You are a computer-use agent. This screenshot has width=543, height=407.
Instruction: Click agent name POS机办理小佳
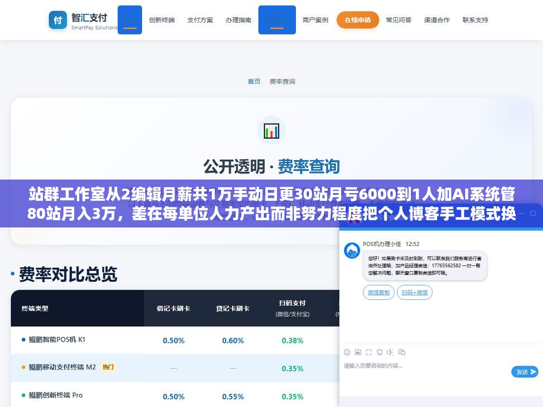point(382,244)
